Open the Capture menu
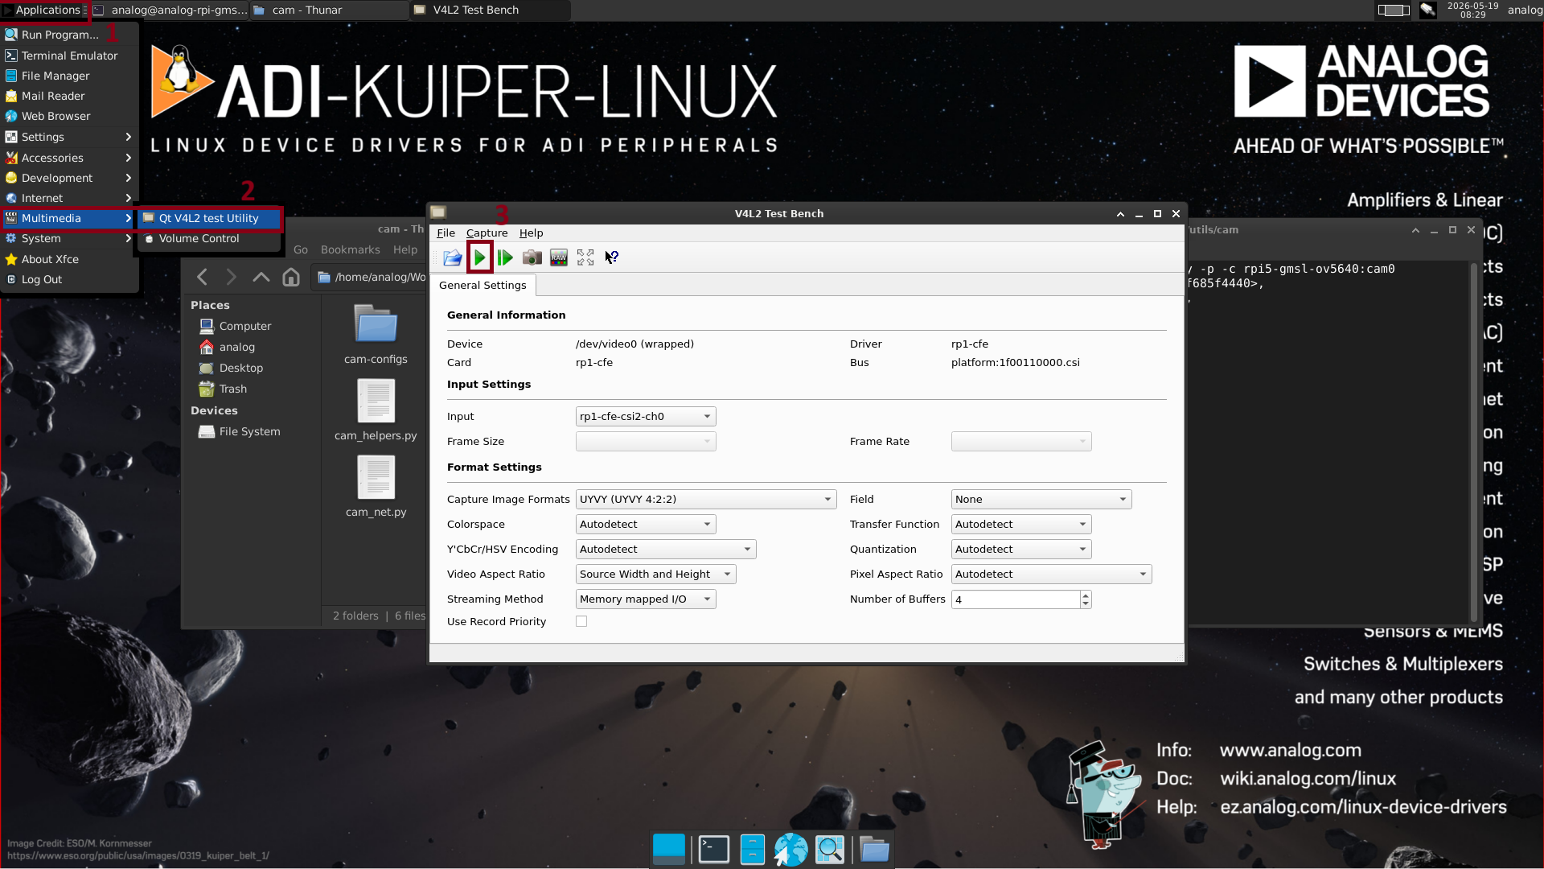 coord(487,233)
